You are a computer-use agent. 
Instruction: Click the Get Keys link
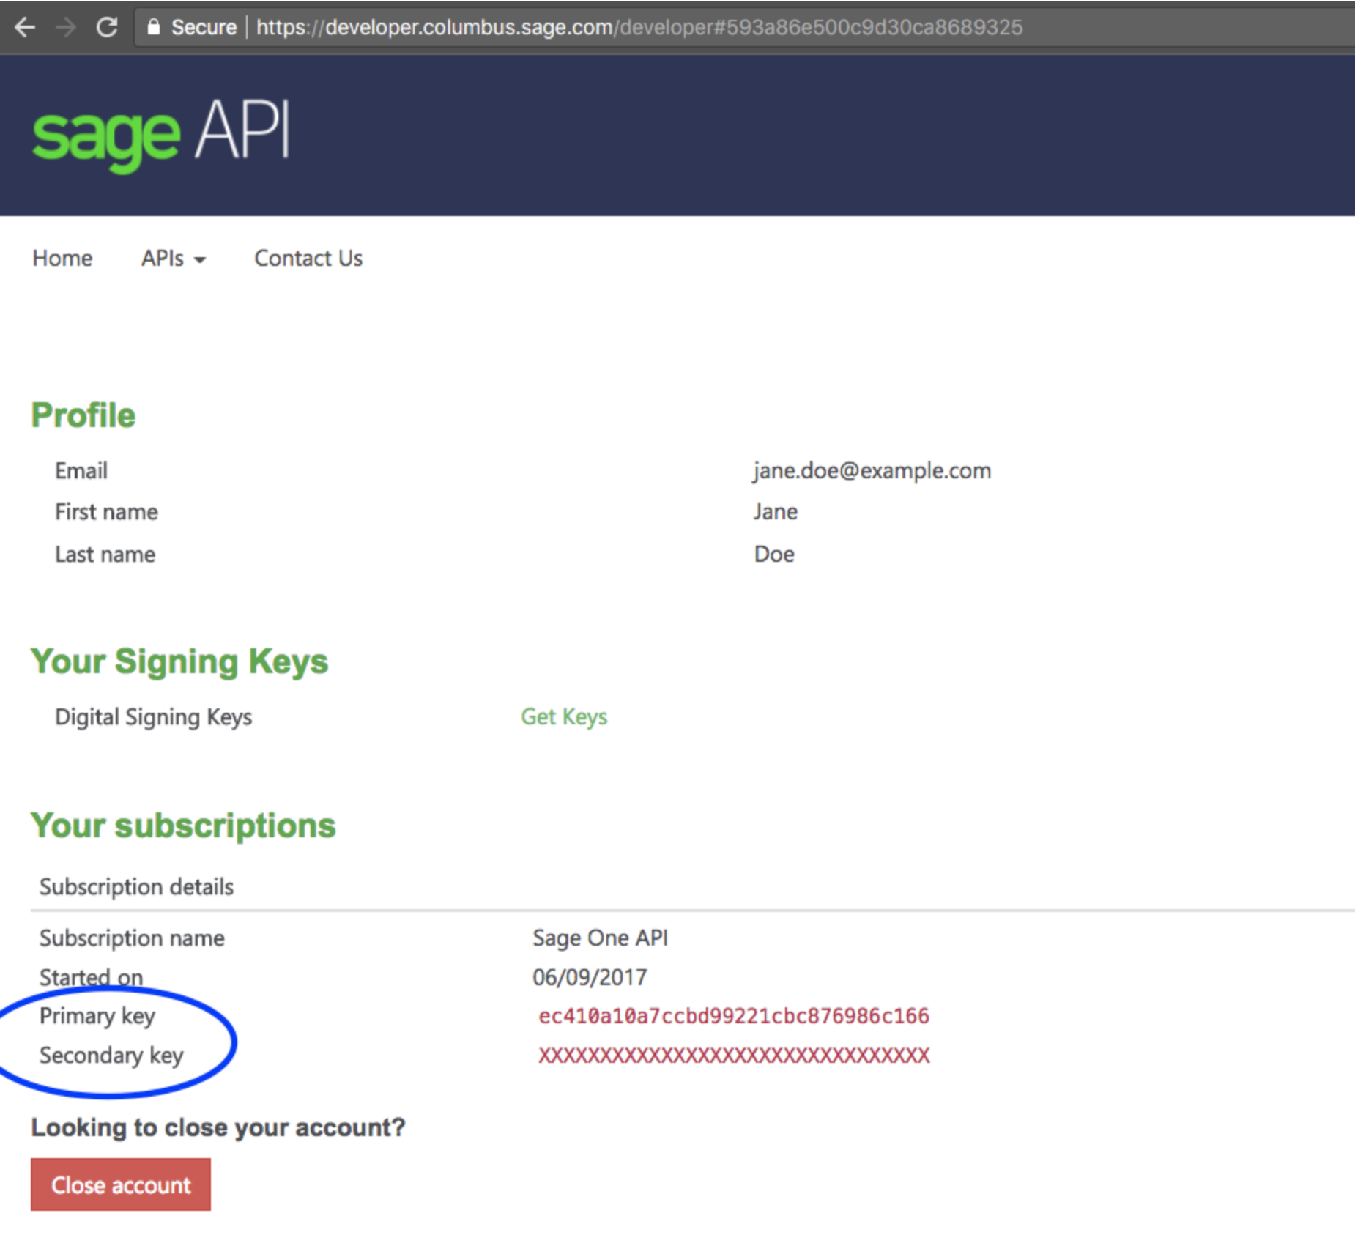(x=564, y=716)
